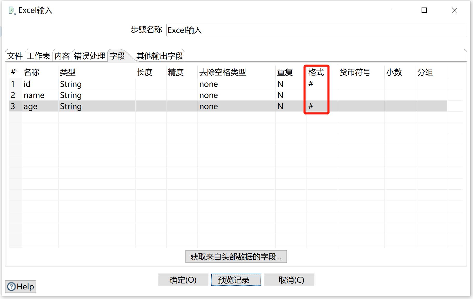Image resolution: width=473 pixels, height=299 pixels.
Task: Open the 错误处理 tab
Action: [x=90, y=56]
